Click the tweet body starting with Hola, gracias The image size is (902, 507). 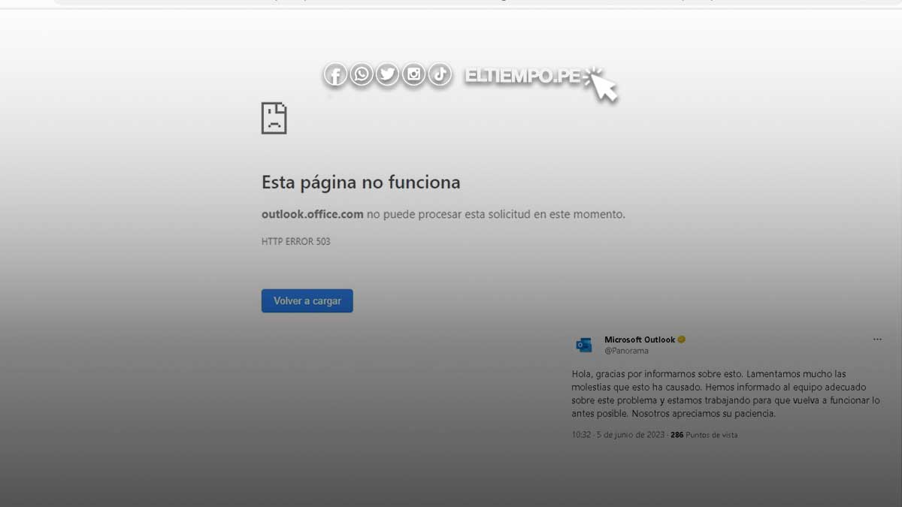click(x=725, y=394)
